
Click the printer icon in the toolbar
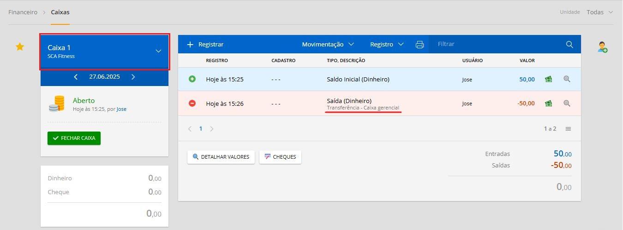(x=419, y=45)
